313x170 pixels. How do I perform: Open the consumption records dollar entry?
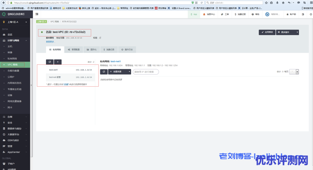coord(240,14)
